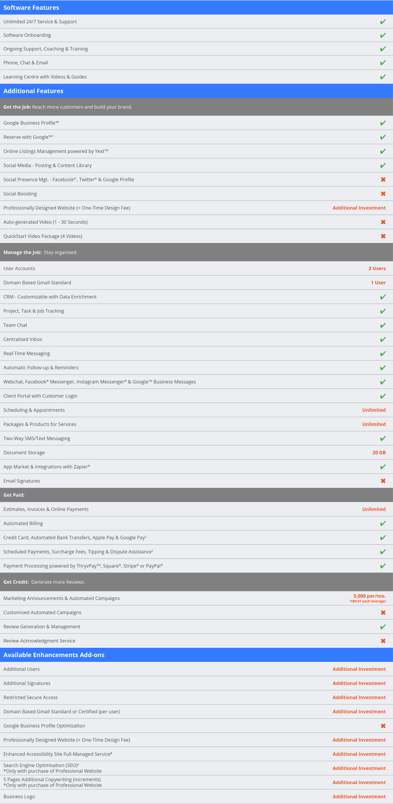Image resolution: width=393 pixels, height=804 pixels.
Task: Click Additional Investment beside Additional Users
Action: click(359, 669)
